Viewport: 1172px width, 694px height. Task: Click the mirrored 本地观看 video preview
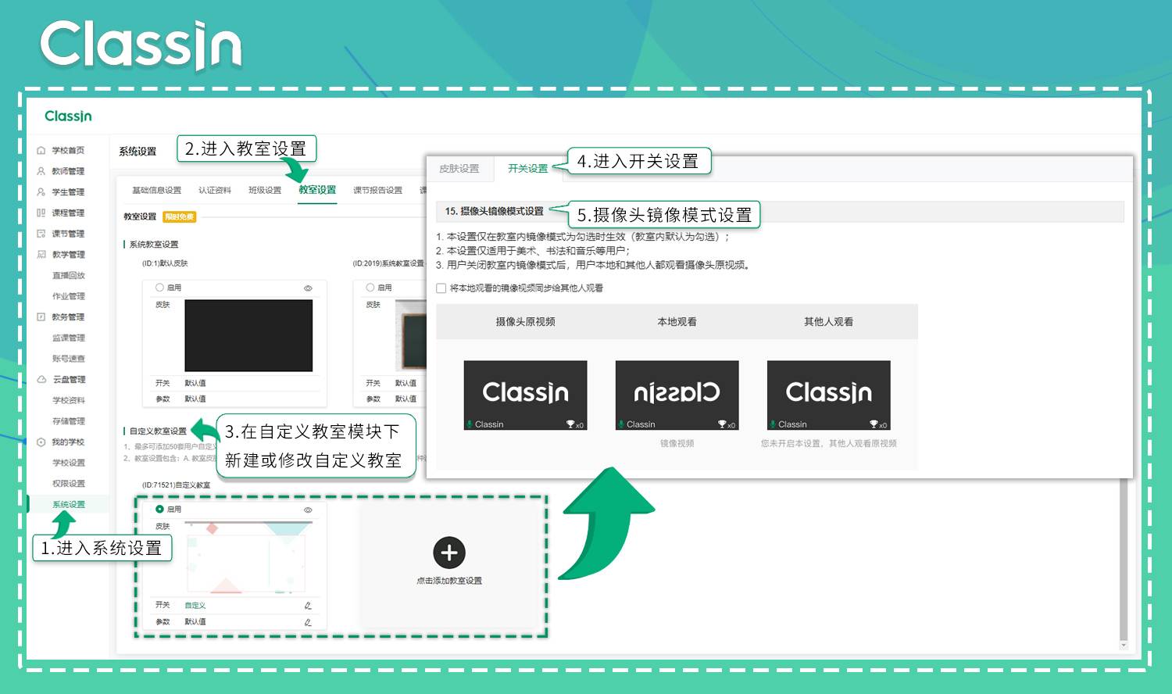677,395
